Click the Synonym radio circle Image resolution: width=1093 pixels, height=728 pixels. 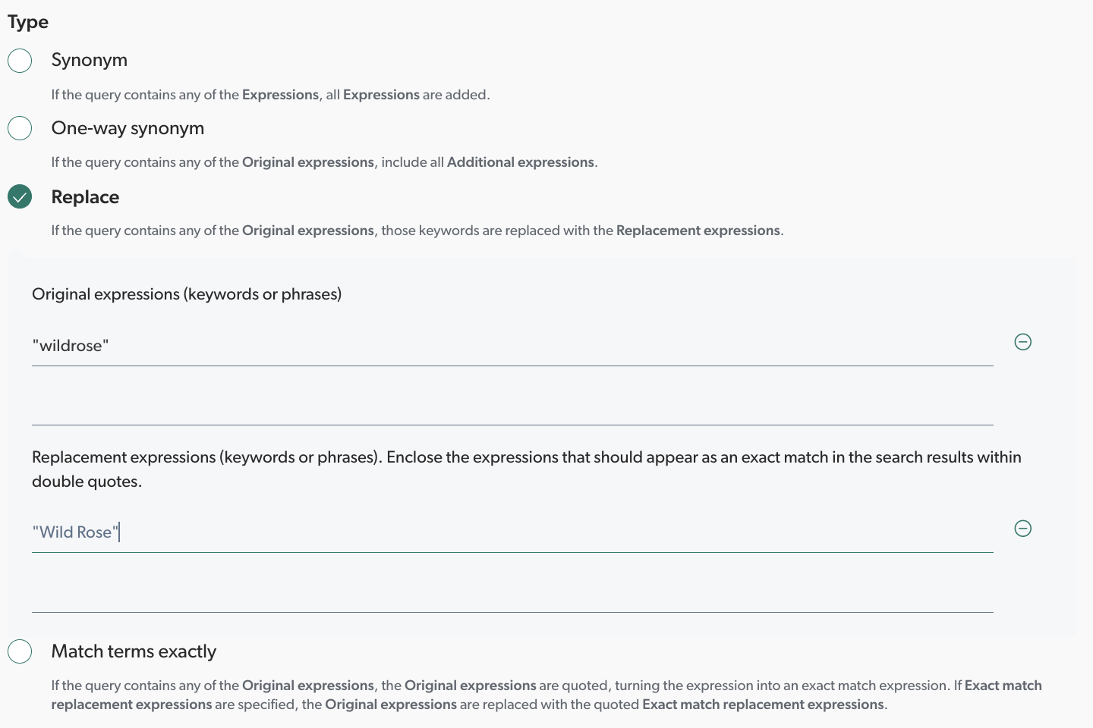tap(20, 60)
